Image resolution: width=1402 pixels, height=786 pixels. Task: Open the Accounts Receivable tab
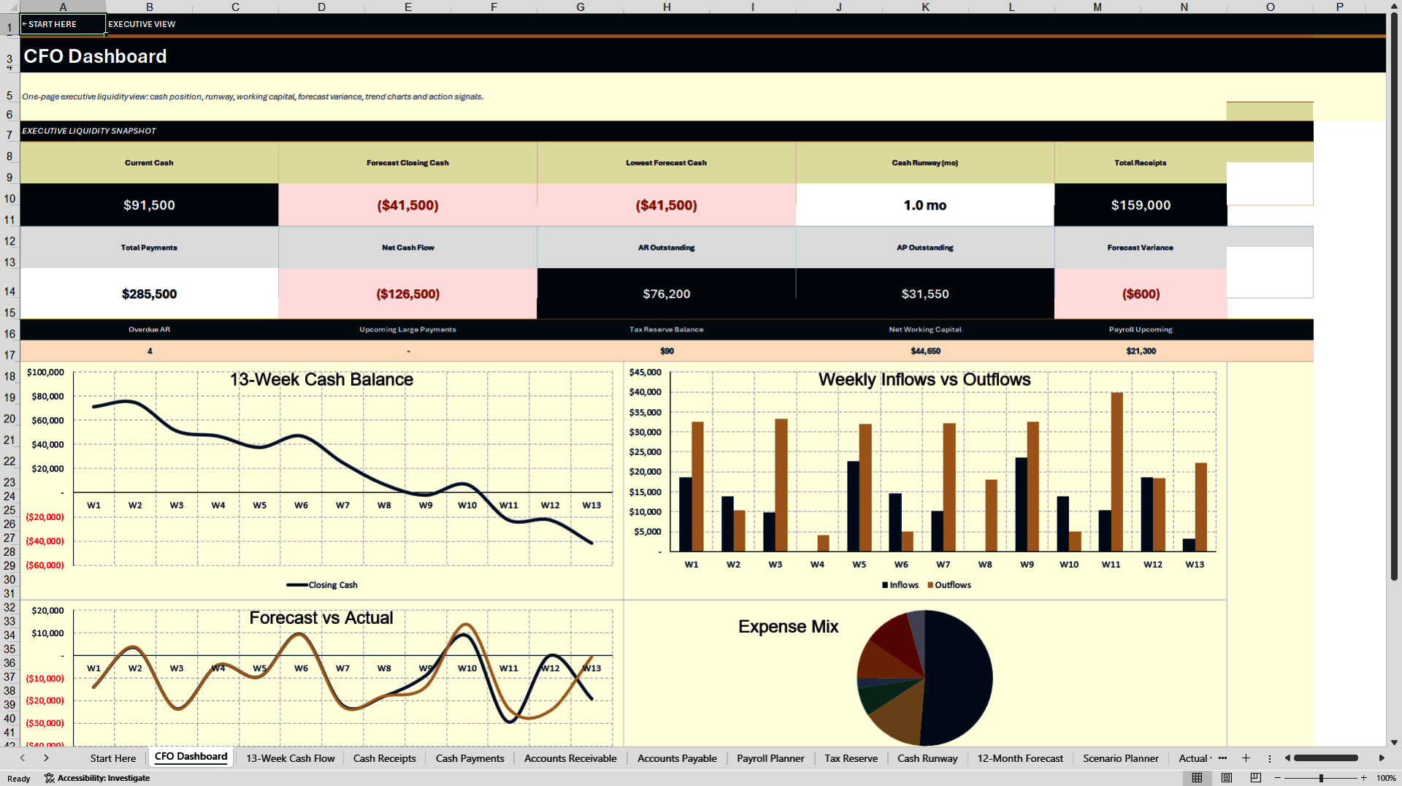(570, 758)
